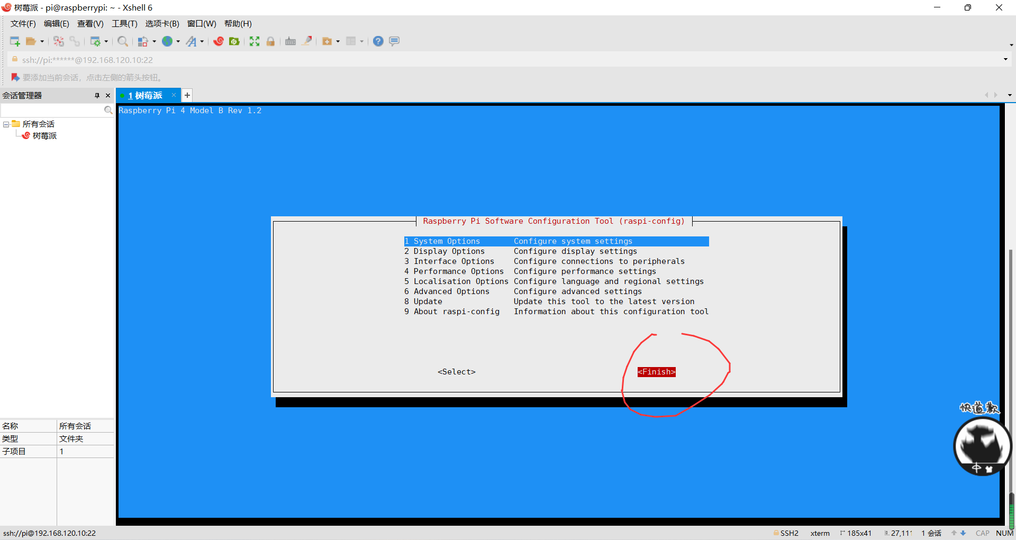The width and height of the screenshot is (1016, 540).
Task: Toggle full screen mode icon
Action: pyautogui.click(x=255, y=41)
